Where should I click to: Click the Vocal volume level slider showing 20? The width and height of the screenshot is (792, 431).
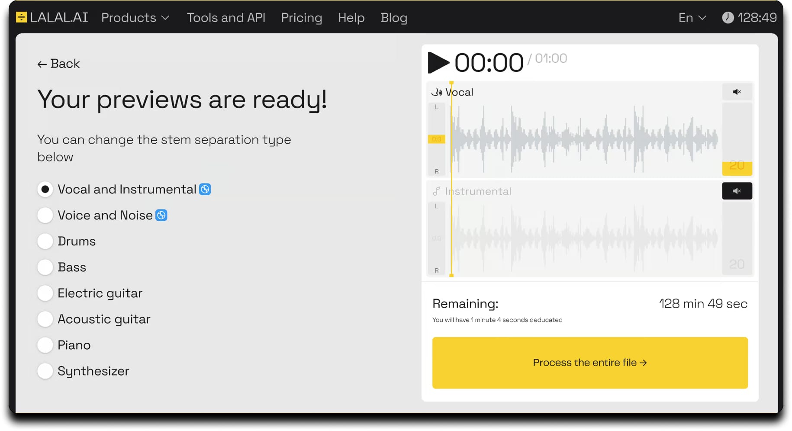pos(737,166)
